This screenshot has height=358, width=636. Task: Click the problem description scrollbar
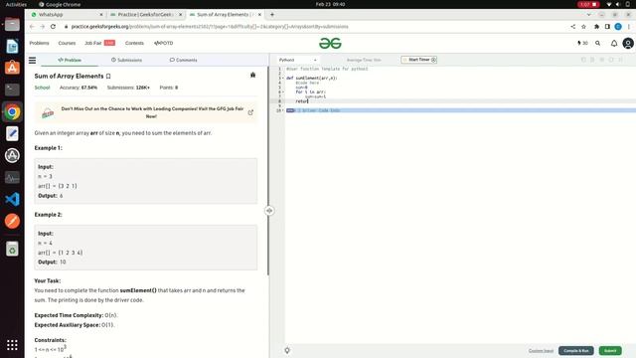point(268,170)
